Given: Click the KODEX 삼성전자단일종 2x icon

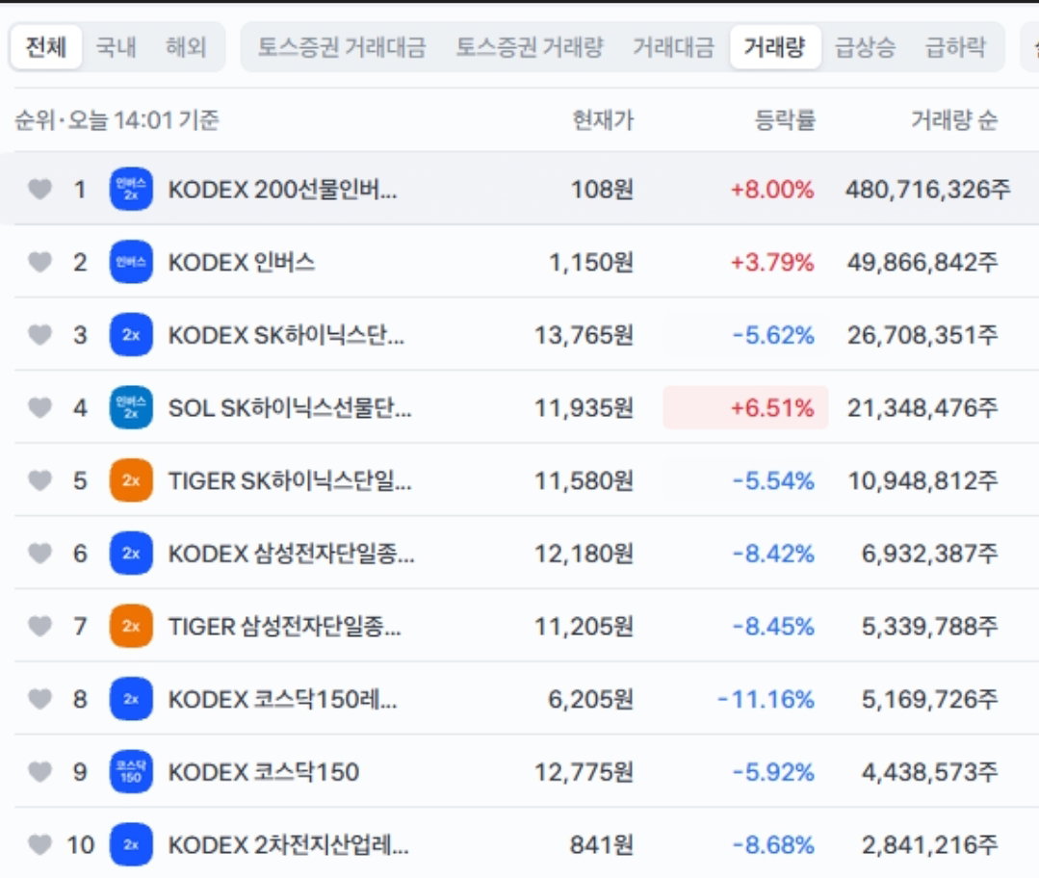Looking at the screenshot, I should coord(131,554).
